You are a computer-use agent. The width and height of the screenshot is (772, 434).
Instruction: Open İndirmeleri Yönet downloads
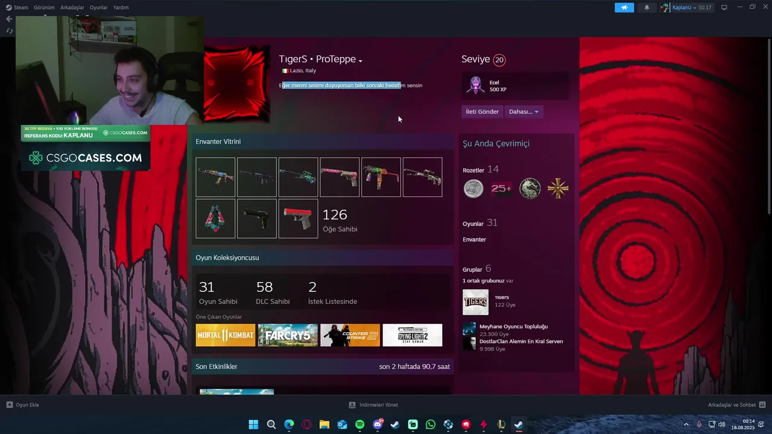373,405
